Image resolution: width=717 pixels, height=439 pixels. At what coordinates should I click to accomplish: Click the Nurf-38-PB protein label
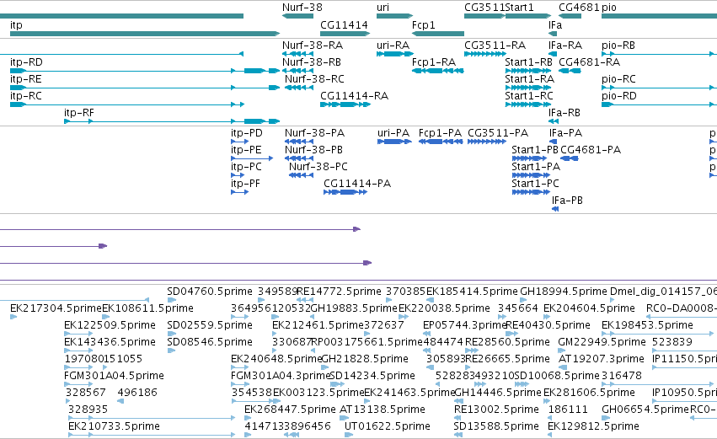pos(313,150)
